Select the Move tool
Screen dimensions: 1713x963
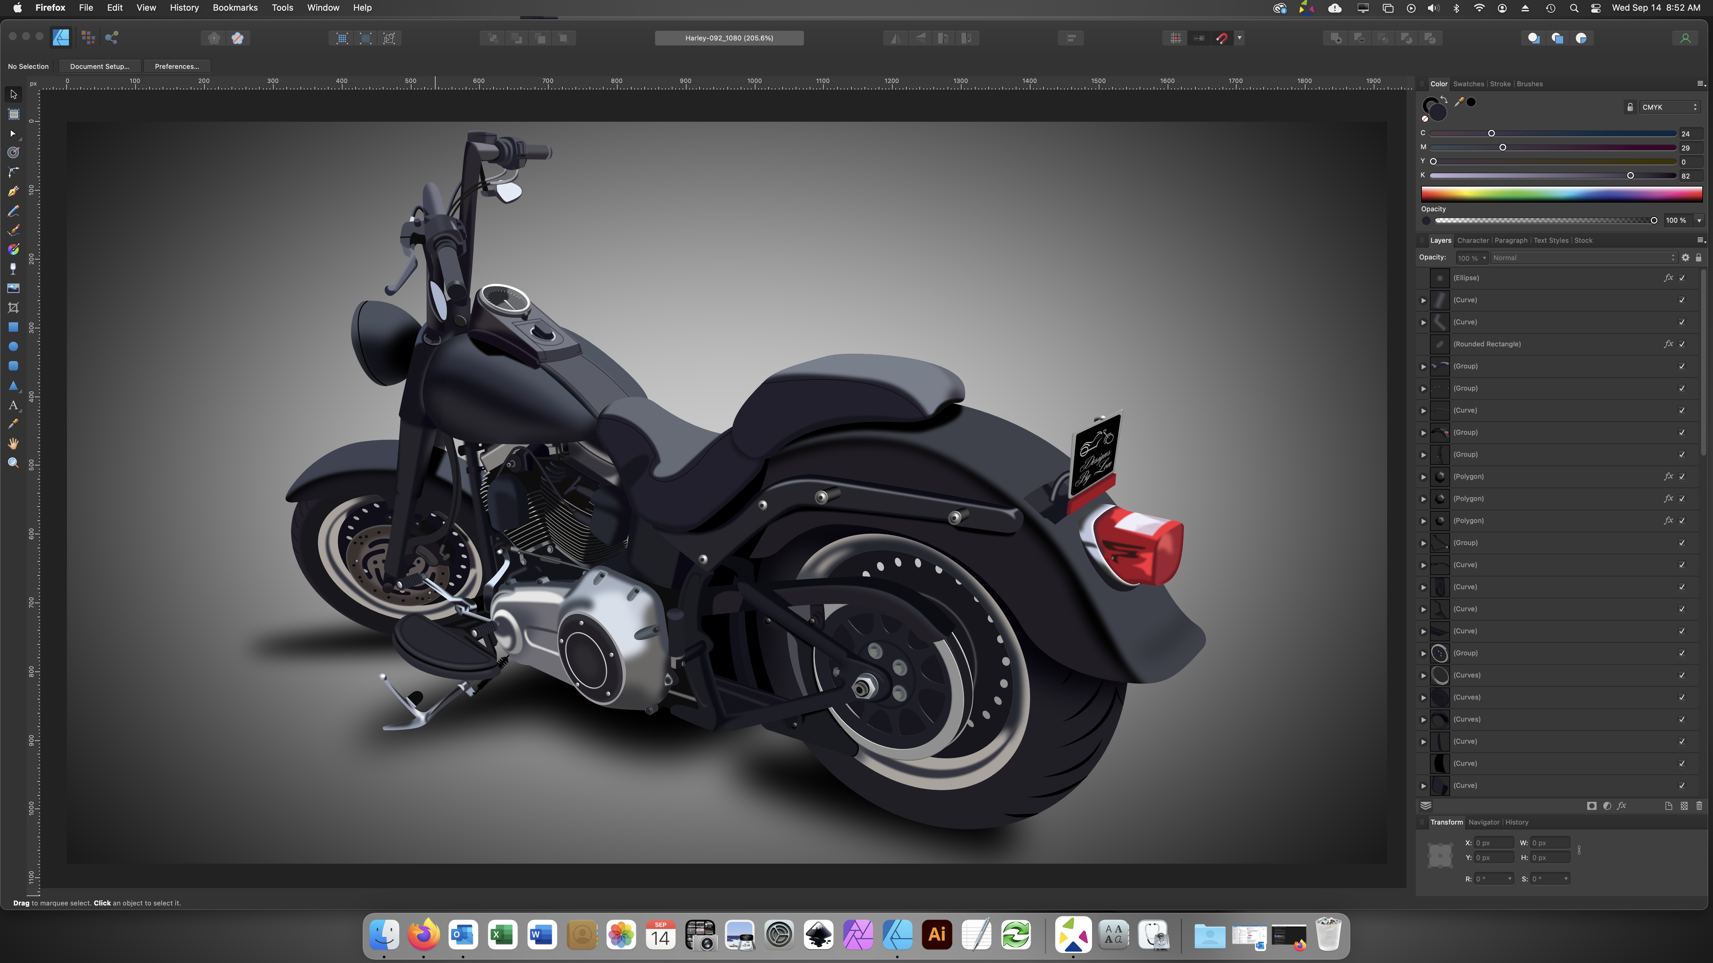point(13,94)
